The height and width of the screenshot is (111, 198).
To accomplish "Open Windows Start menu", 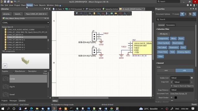I will tap(3, 109).
